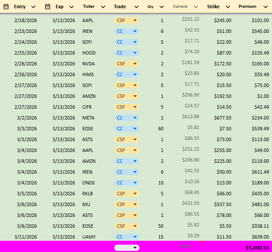Open CSP trade dropdown in CIFR row
The width and height of the screenshot is (272, 252).
[127, 107]
